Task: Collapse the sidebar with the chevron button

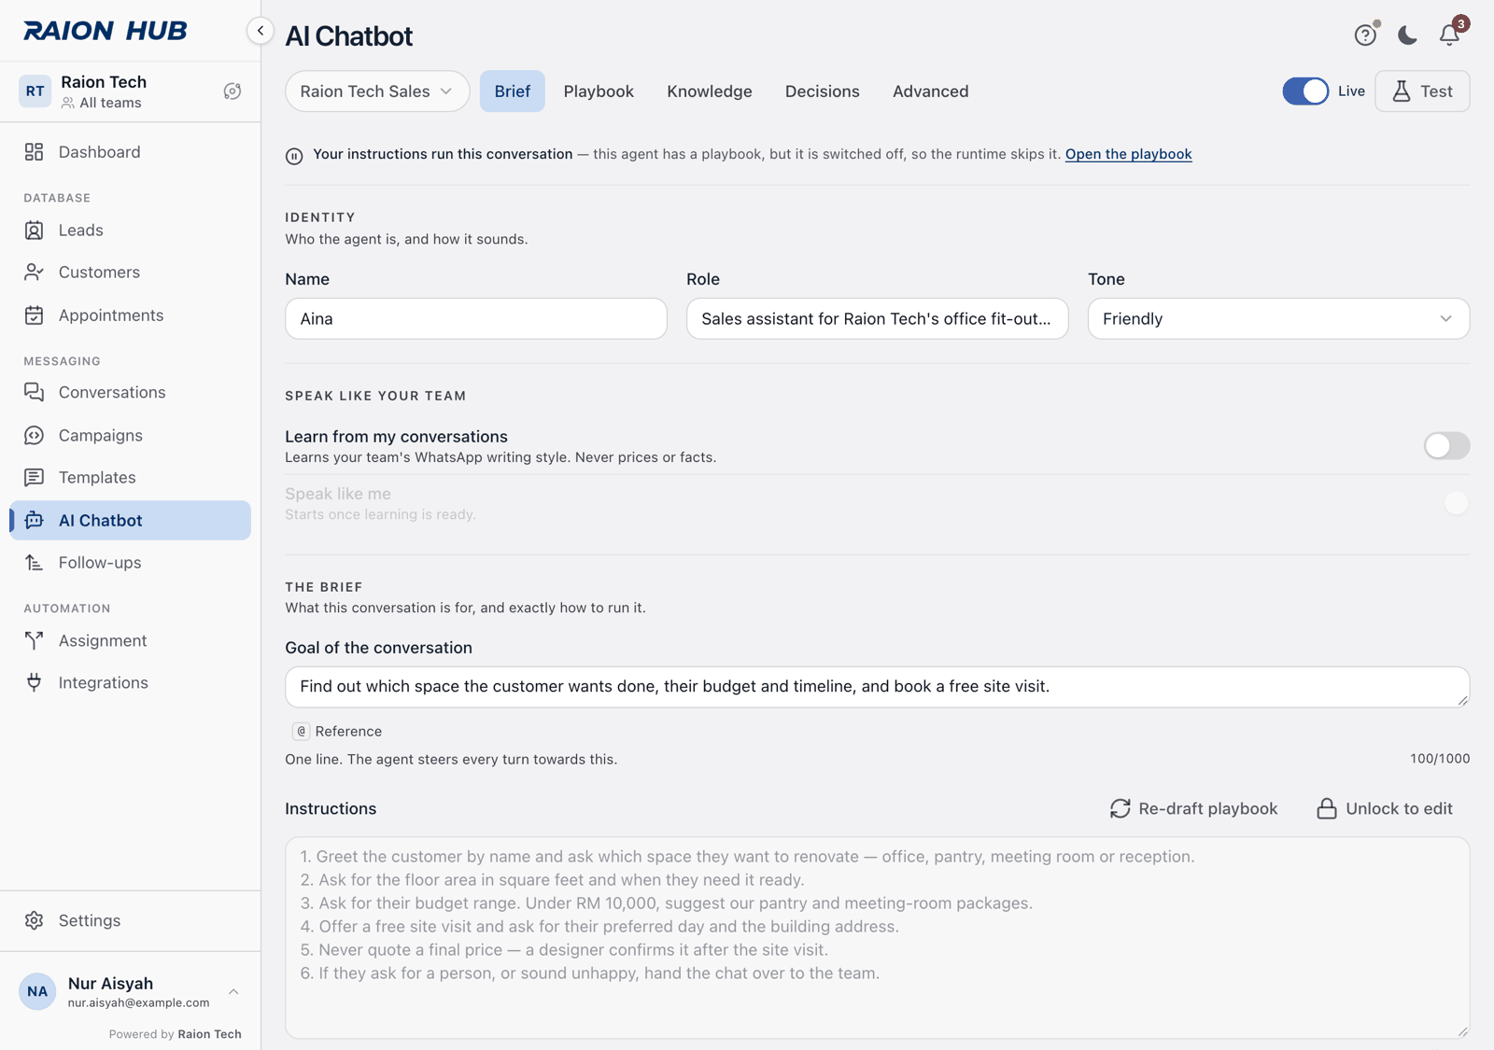Action: tap(261, 31)
